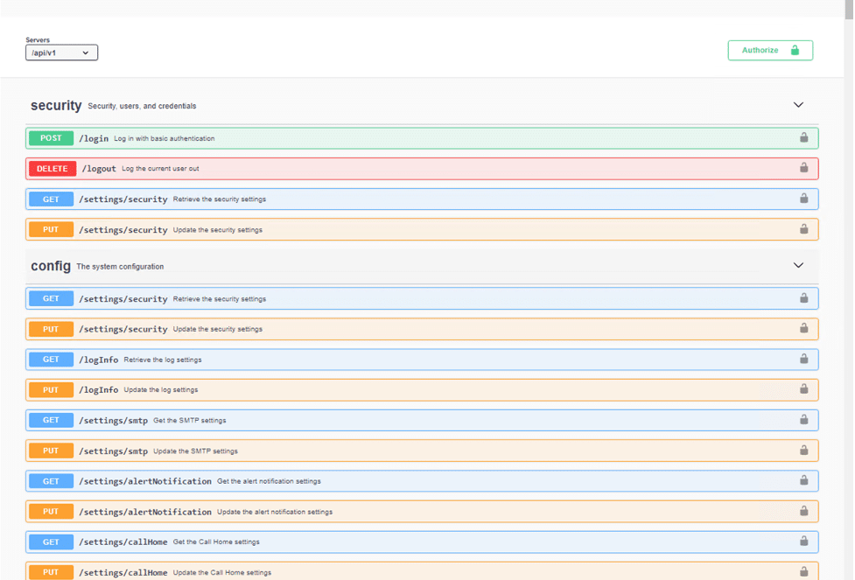Click 'Log the current user out' description
855x580 pixels.
[x=160, y=169]
